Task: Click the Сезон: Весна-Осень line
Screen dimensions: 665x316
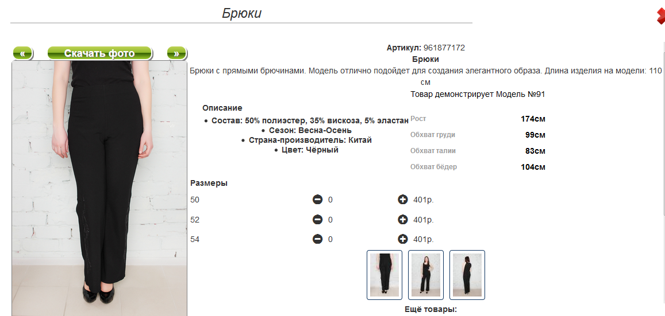Action: (x=310, y=130)
